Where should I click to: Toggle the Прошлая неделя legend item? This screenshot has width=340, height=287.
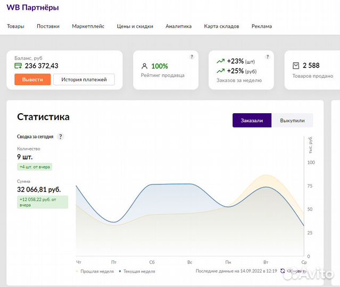[x=95, y=271]
